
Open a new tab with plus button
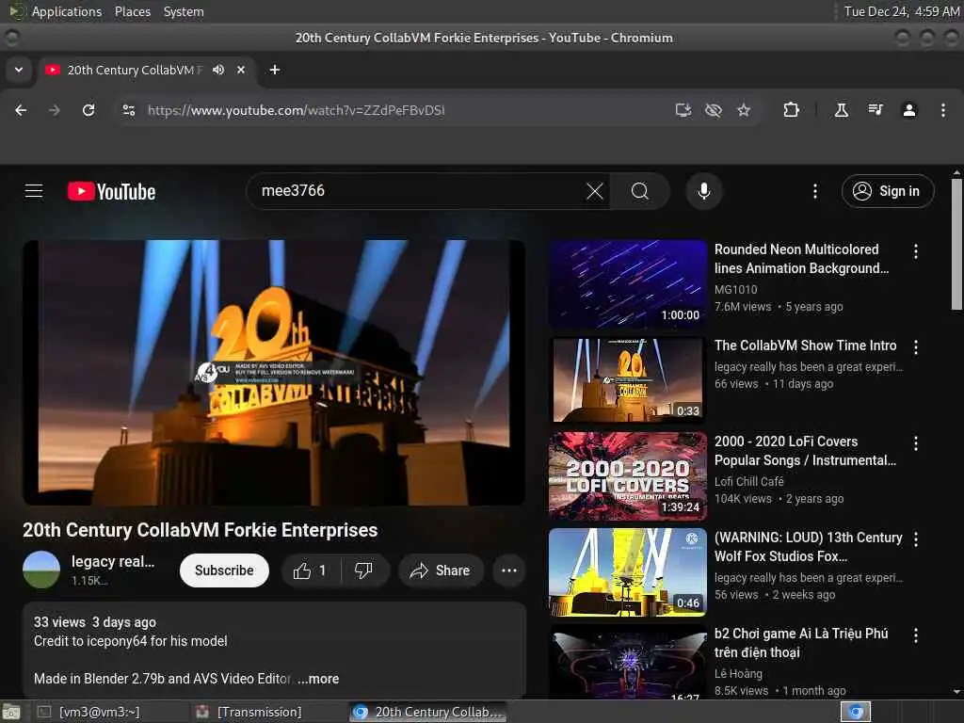coord(275,70)
